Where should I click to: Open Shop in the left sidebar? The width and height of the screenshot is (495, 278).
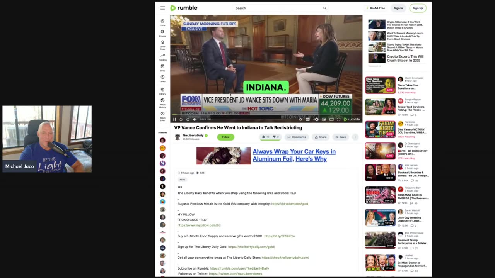pos(162,68)
